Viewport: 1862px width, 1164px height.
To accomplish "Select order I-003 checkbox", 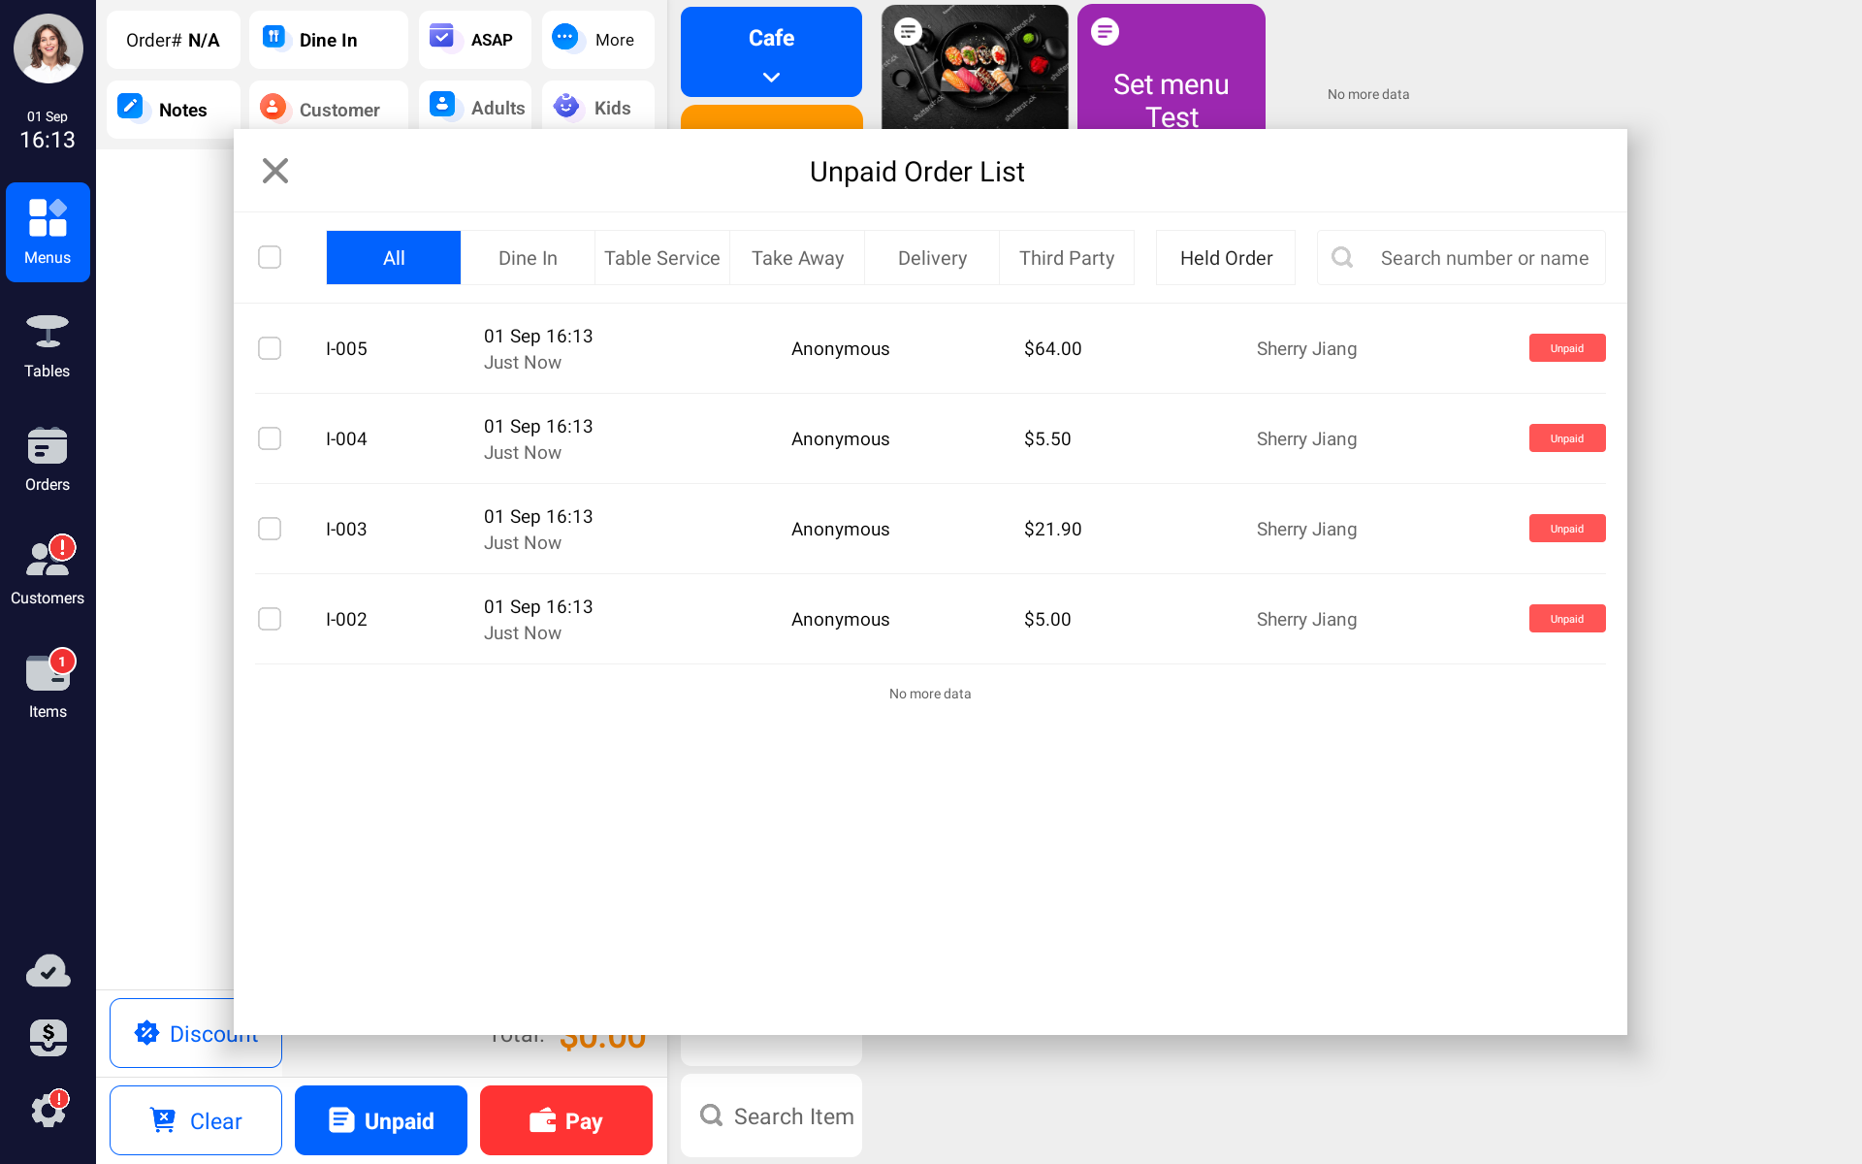I will (x=270, y=529).
